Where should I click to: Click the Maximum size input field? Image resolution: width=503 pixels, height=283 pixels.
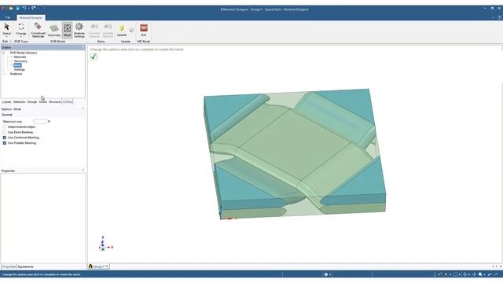40,122
